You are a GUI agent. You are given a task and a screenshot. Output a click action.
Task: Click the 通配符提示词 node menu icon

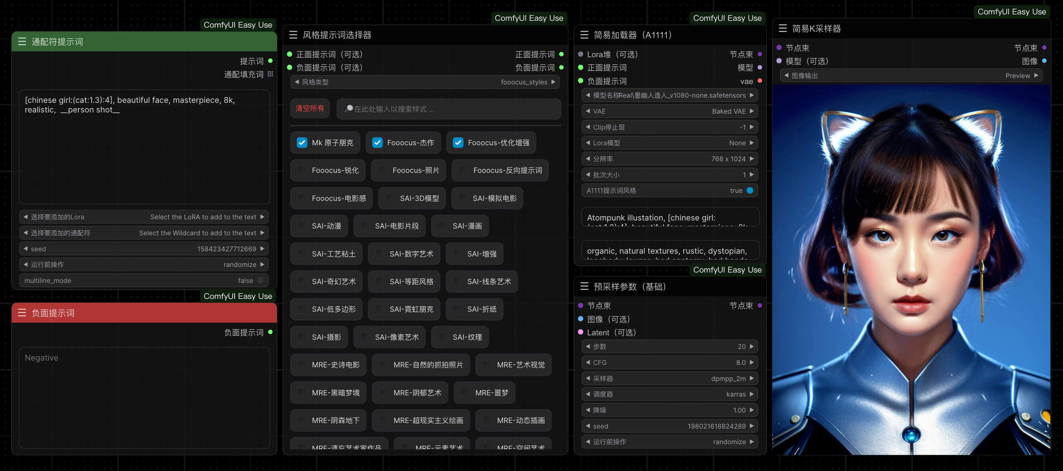(x=22, y=42)
